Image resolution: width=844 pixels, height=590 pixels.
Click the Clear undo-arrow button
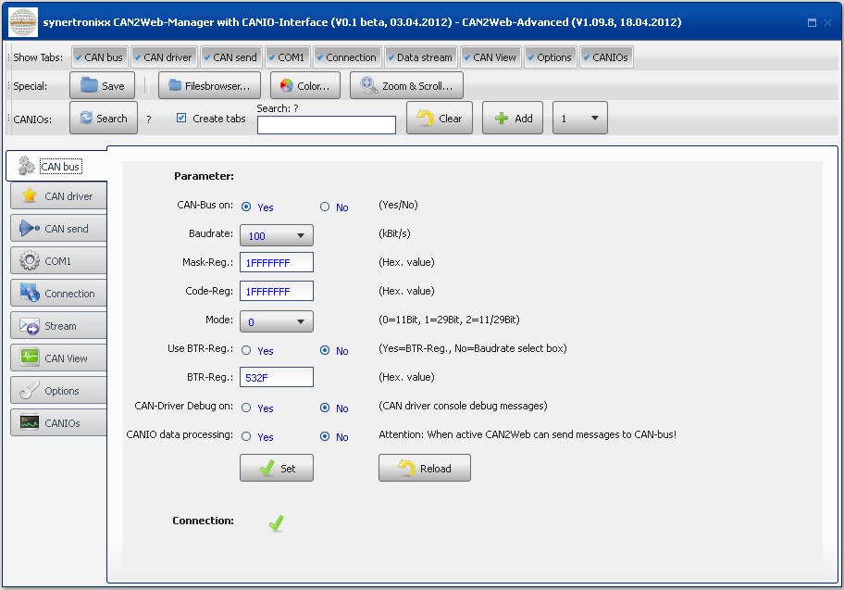click(x=440, y=119)
